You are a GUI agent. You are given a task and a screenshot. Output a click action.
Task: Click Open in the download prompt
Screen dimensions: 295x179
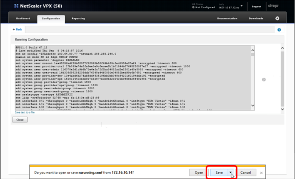(x=199, y=173)
